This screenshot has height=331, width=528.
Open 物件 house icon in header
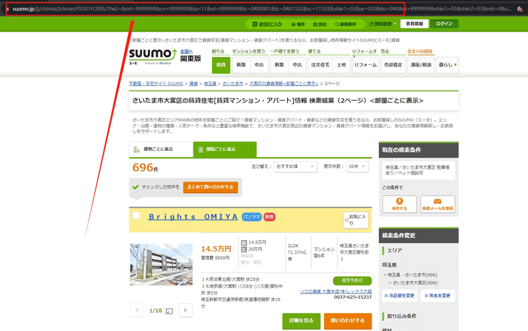pos(298,24)
